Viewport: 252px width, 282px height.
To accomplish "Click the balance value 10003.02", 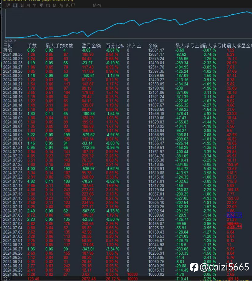I will click(156, 274).
